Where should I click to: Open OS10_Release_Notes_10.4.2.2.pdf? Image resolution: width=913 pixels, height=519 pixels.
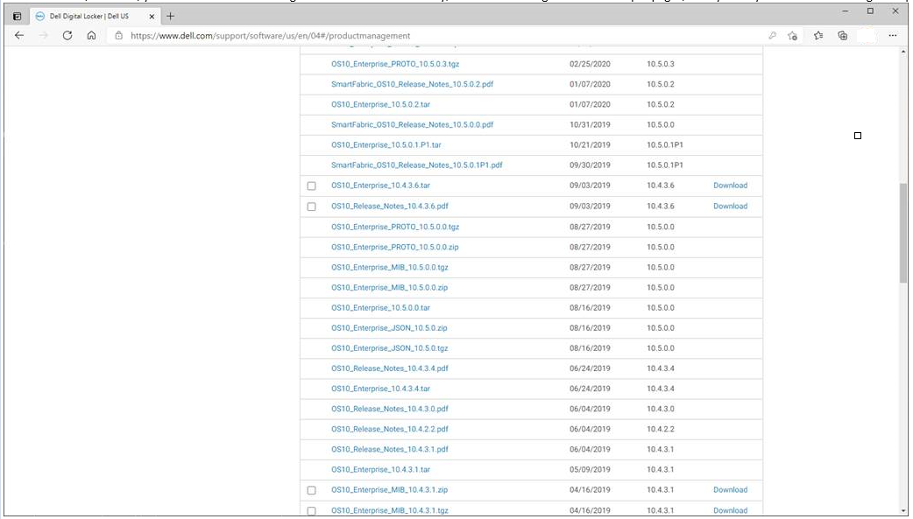[x=390, y=430]
